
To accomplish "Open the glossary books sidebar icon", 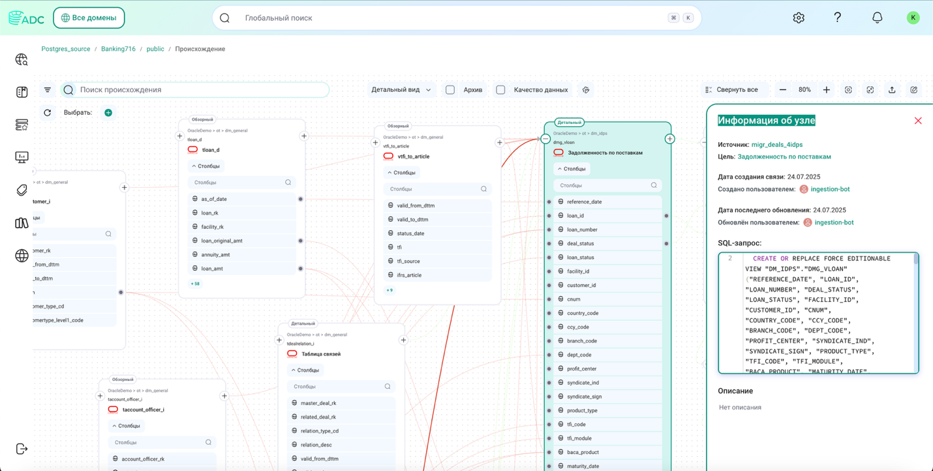I will [x=22, y=222].
